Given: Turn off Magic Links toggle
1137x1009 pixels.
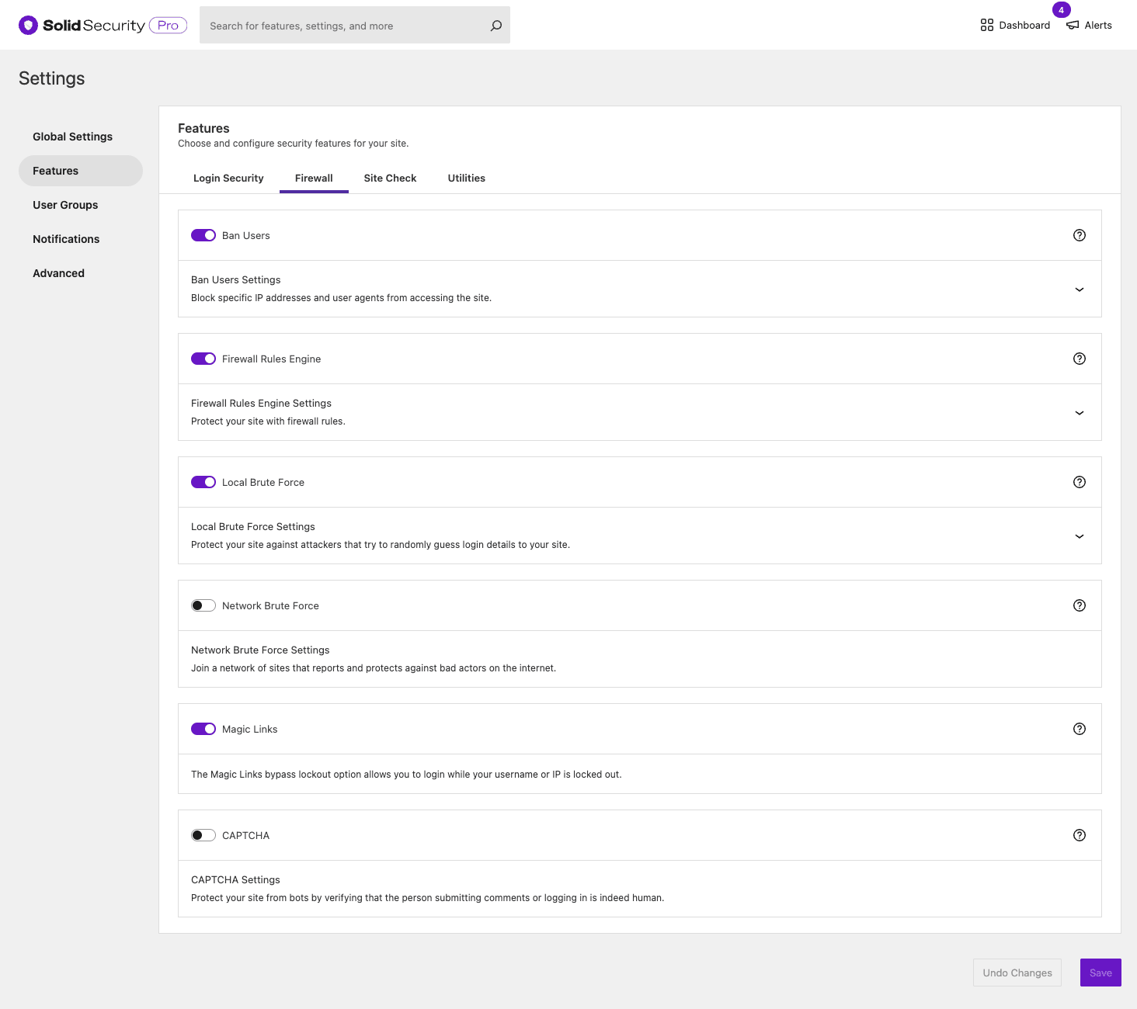Looking at the screenshot, I should (x=203, y=729).
